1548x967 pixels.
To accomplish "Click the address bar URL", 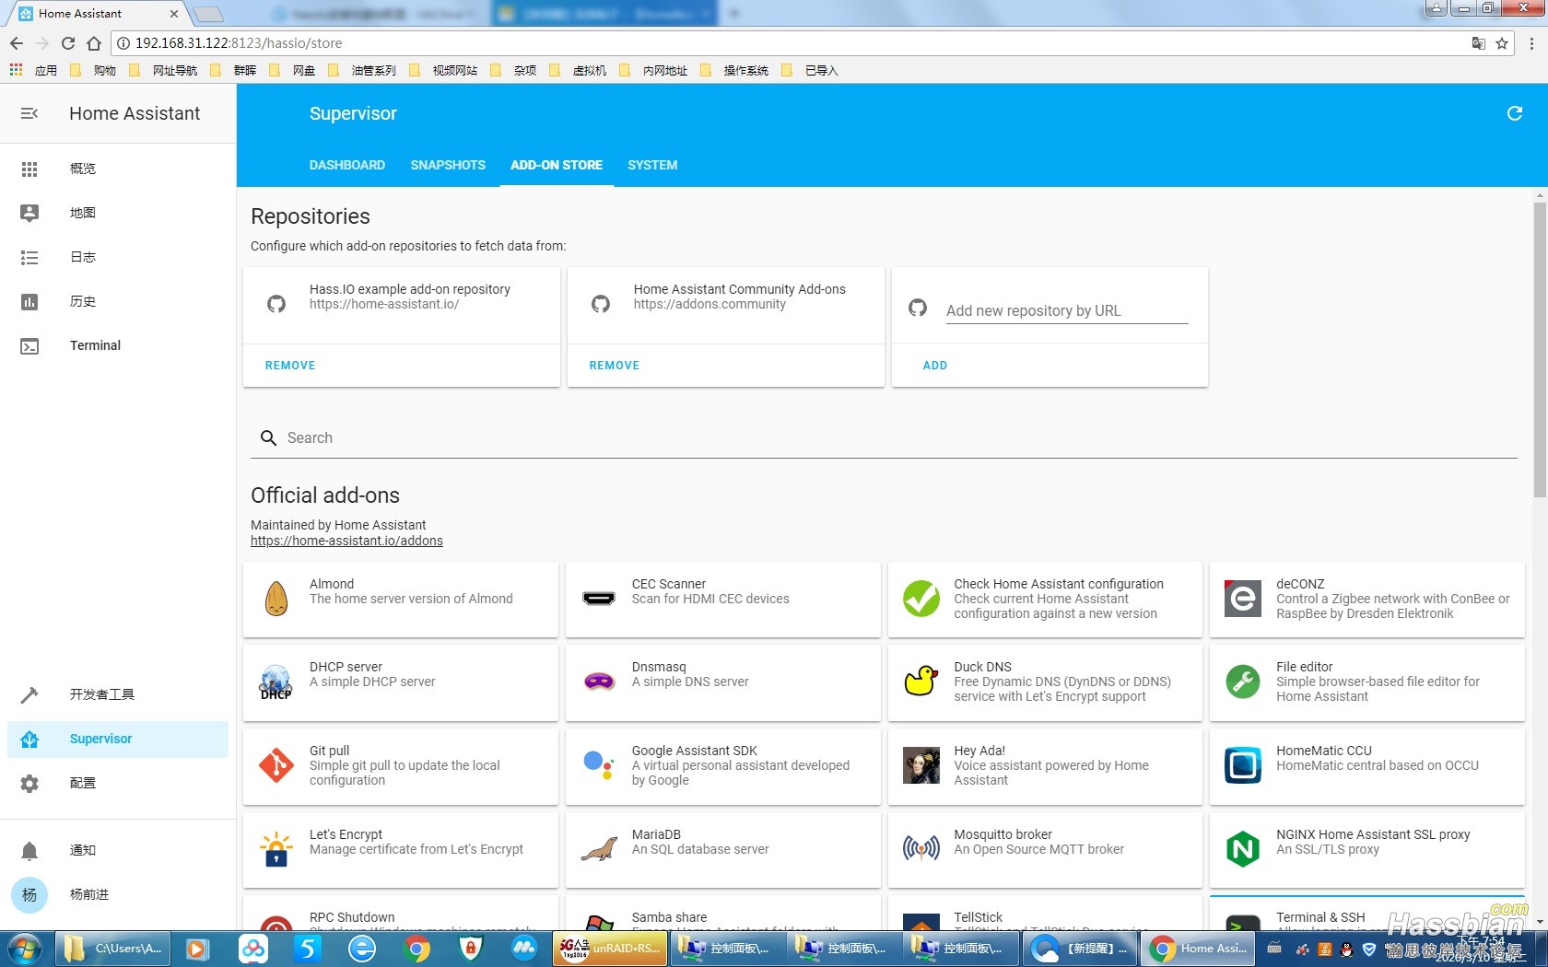I will click(239, 43).
